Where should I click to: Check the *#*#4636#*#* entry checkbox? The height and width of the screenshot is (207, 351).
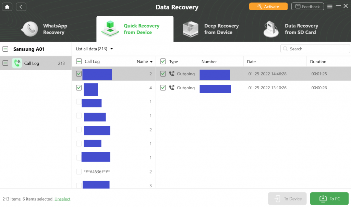(x=79, y=171)
